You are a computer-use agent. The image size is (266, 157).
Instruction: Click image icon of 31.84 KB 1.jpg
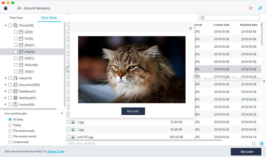click(x=73, y=122)
